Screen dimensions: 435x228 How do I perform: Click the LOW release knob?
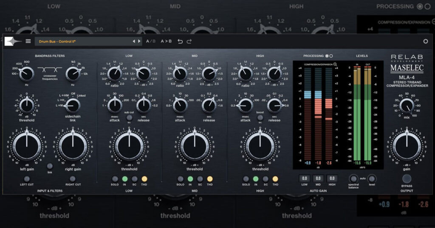click(x=144, y=106)
